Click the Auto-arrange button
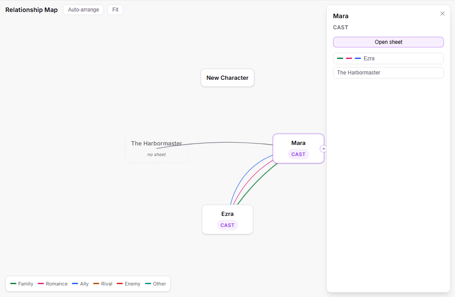 (83, 10)
